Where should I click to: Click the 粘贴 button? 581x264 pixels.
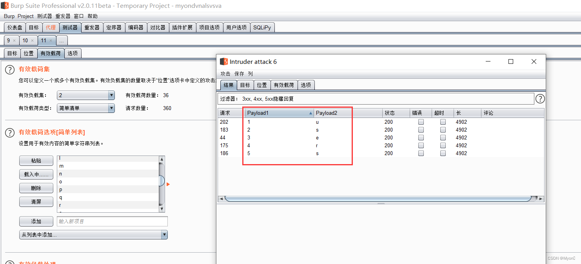coord(36,161)
